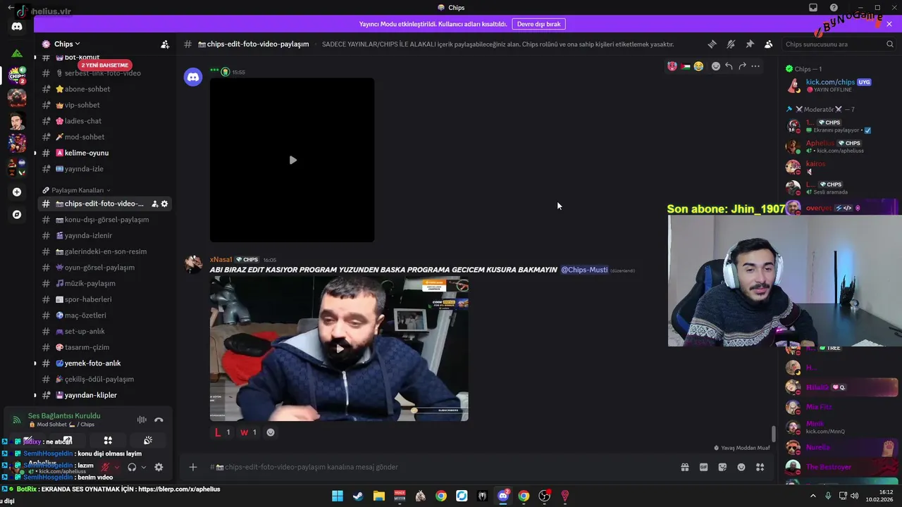Image resolution: width=902 pixels, height=507 pixels.
Task: Open the GIF picker
Action: [x=703, y=467]
